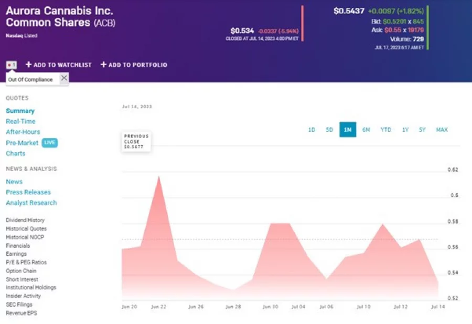
Task: Click the LIVE badge beside Pre-Market
Action: click(50, 142)
